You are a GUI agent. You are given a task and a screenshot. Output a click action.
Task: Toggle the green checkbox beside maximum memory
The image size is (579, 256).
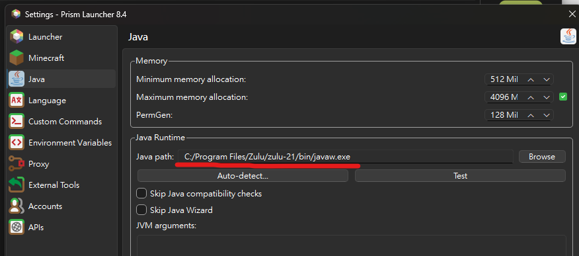[x=563, y=97]
